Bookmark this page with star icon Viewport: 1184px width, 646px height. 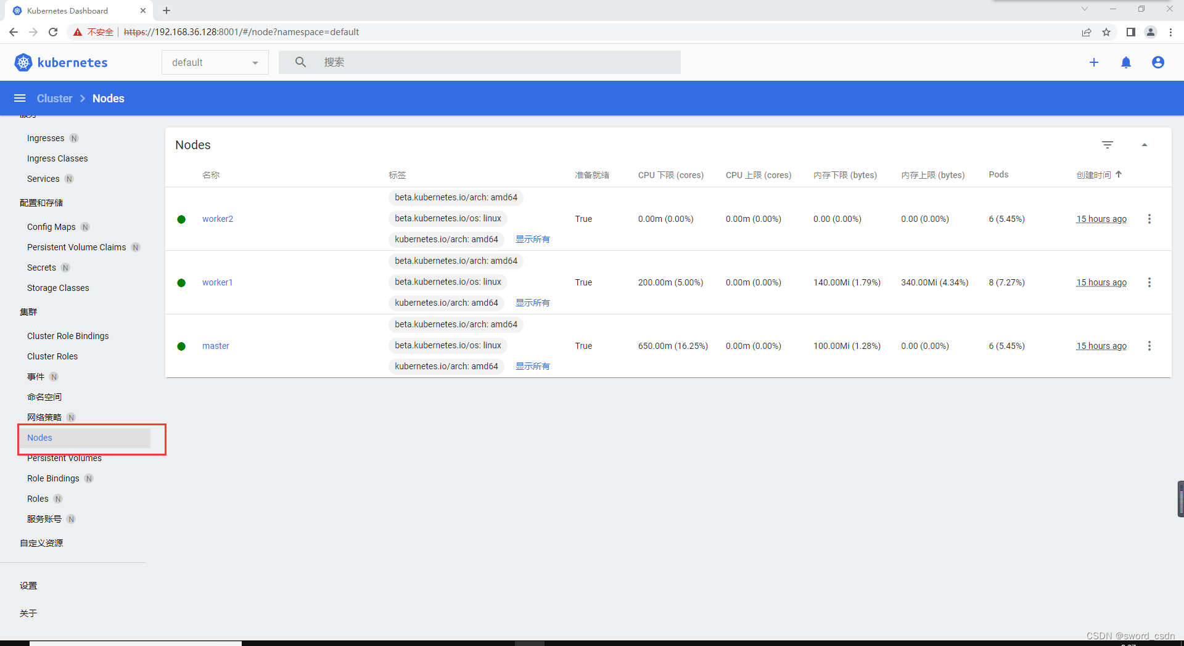tap(1106, 32)
